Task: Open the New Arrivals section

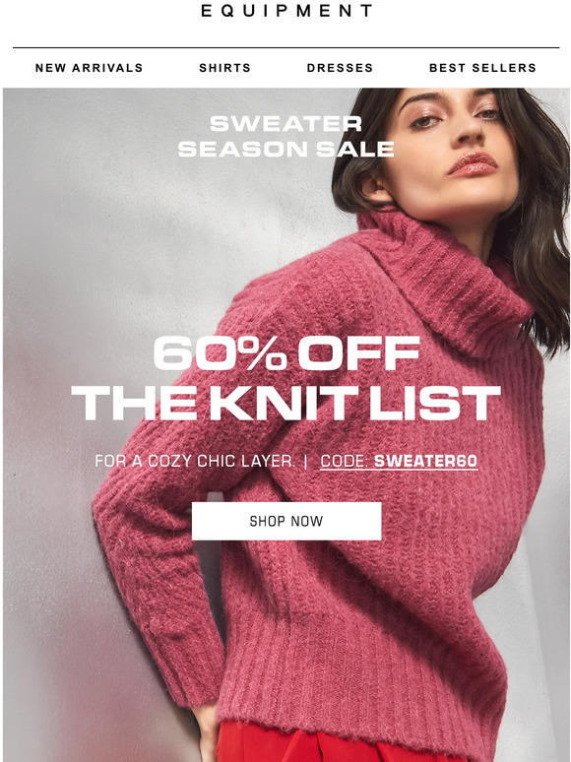Action: click(x=89, y=68)
